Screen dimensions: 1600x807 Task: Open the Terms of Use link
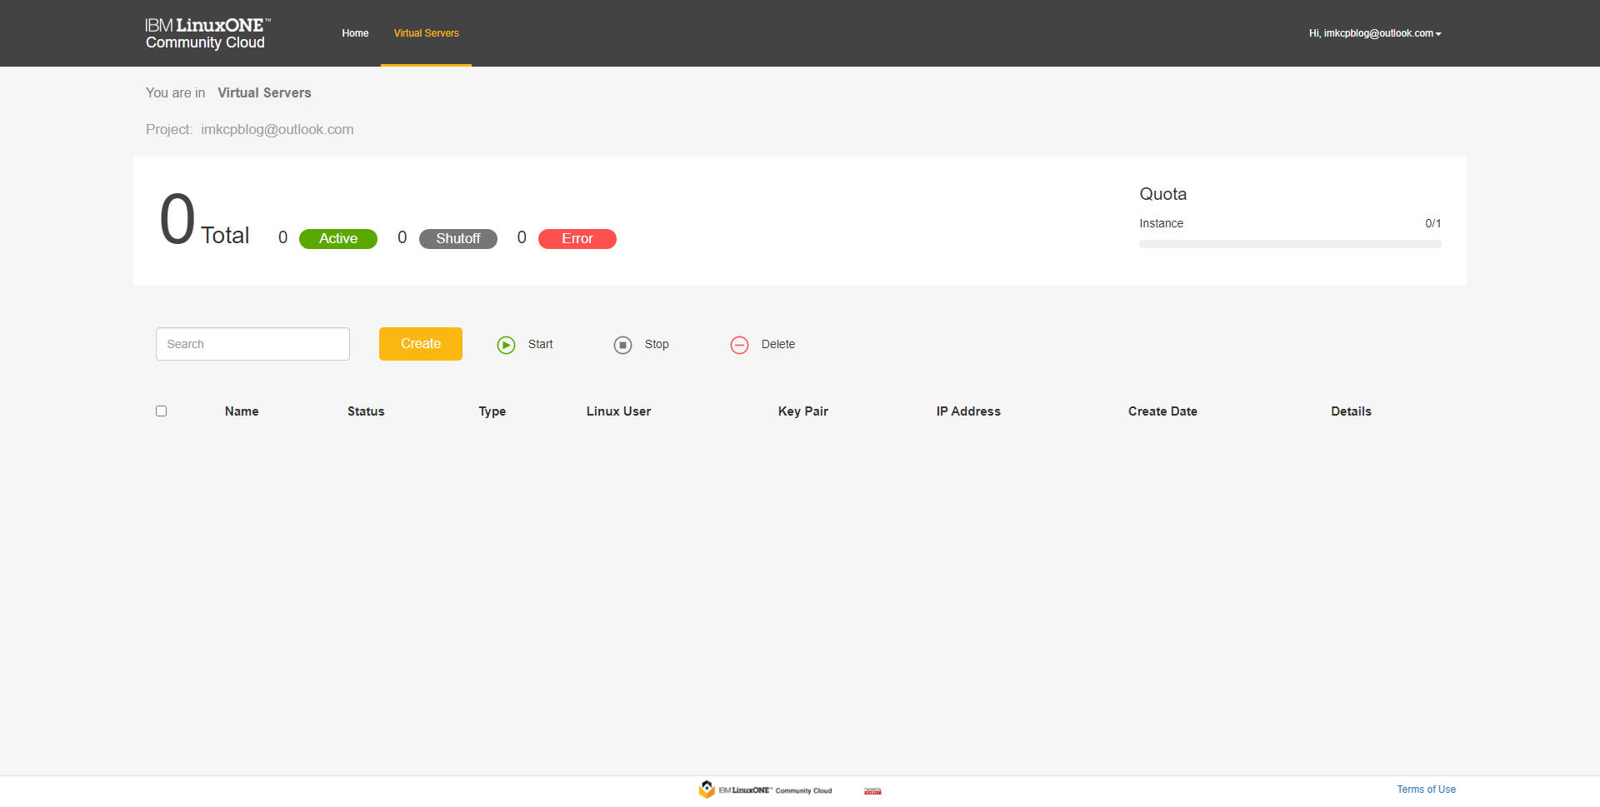coord(1426,790)
